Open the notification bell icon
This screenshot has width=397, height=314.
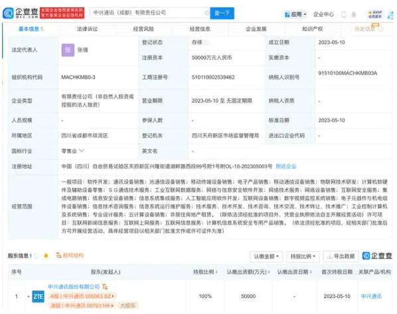click(x=354, y=15)
